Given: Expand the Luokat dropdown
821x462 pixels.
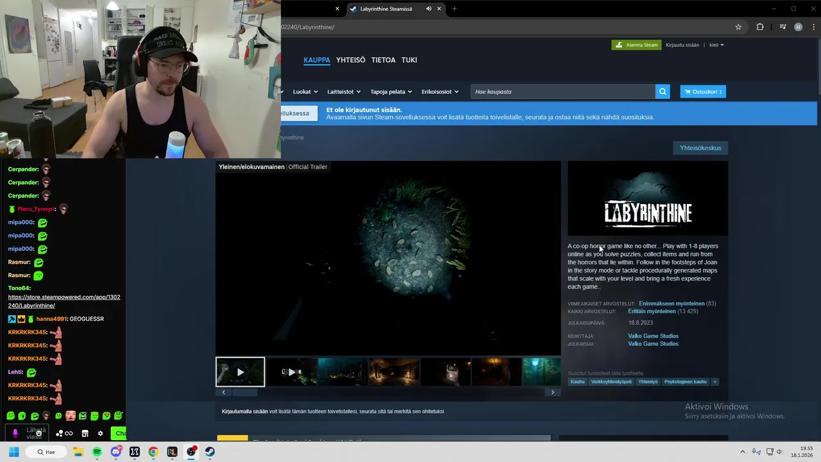Looking at the screenshot, I should [x=305, y=92].
